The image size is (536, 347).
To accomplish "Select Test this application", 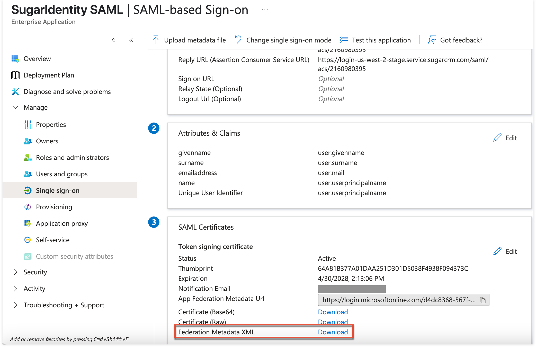I will [x=381, y=40].
